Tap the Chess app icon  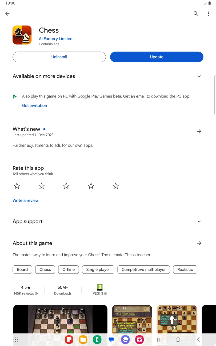(x=22, y=35)
